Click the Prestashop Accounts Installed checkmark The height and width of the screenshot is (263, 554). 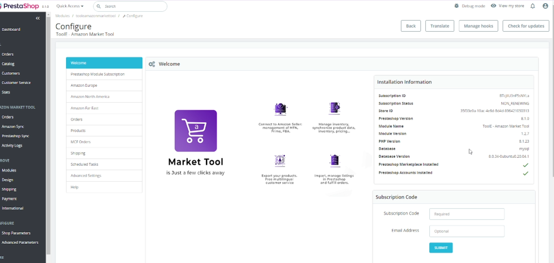(x=526, y=173)
